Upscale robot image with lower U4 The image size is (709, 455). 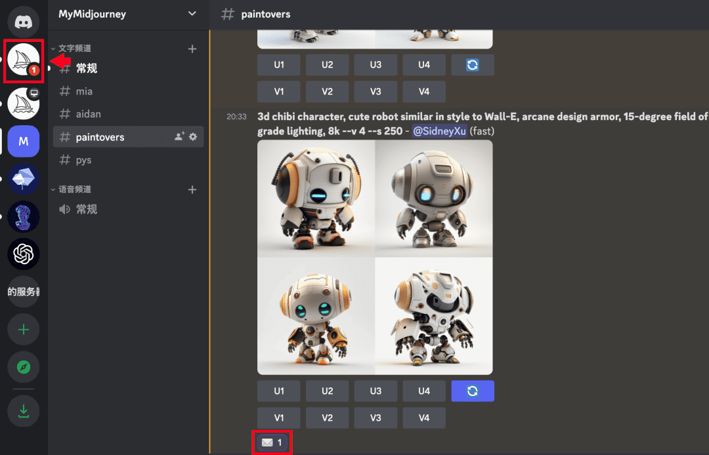pyautogui.click(x=424, y=391)
